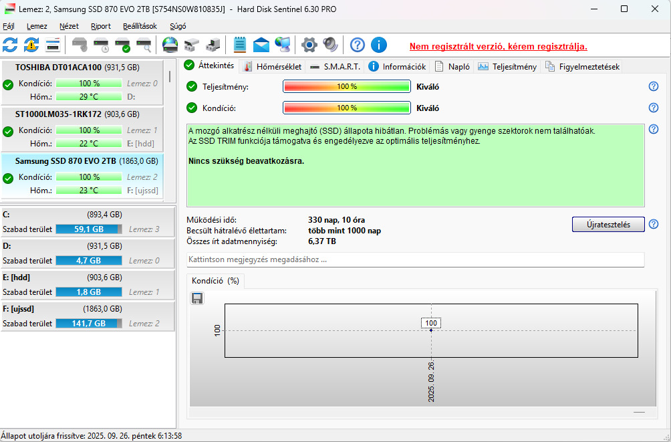The height and width of the screenshot is (442, 671).
Task: Click the monitor with globe icon
Action: [283, 45]
